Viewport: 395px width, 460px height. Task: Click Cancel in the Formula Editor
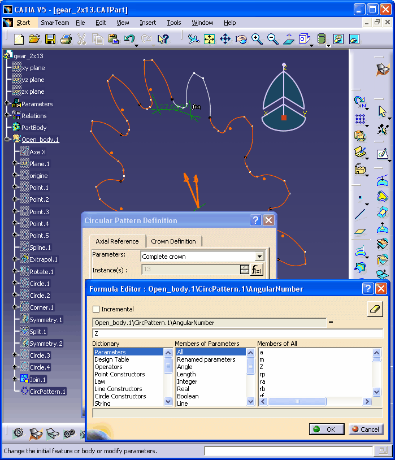point(366,429)
